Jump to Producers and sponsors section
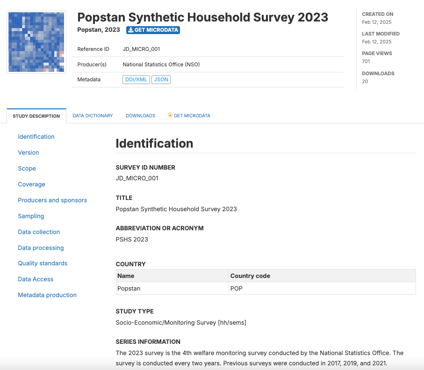This screenshot has height=370, width=424. 52,200
